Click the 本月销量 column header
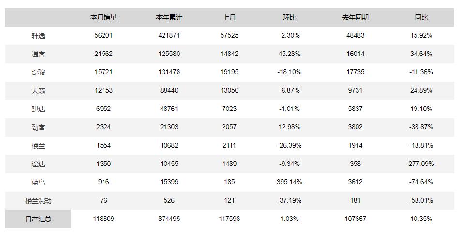461x234 pixels. 103,17
